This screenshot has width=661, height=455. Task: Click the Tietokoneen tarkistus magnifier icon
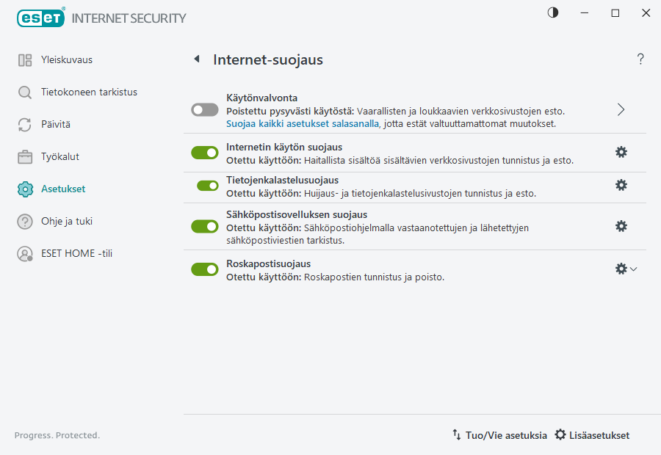pyautogui.click(x=24, y=92)
